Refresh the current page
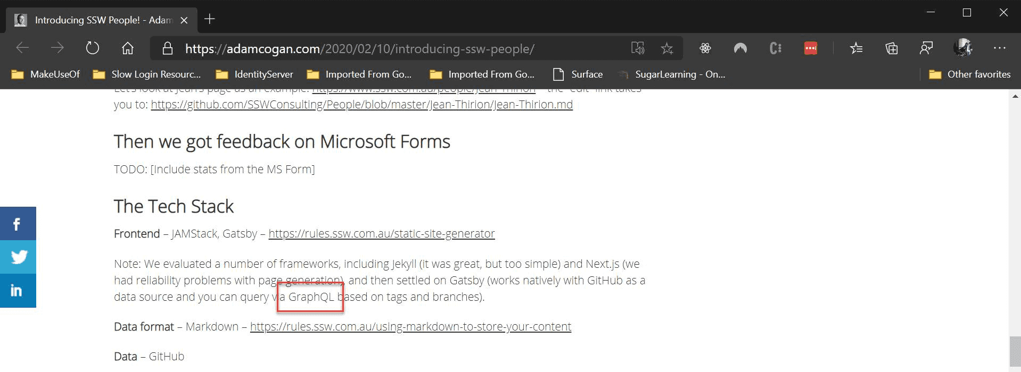The width and height of the screenshot is (1021, 372). tap(93, 48)
